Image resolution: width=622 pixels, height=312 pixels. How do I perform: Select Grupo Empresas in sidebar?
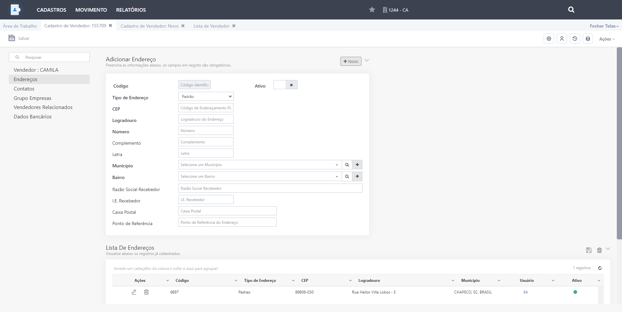[49, 98]
